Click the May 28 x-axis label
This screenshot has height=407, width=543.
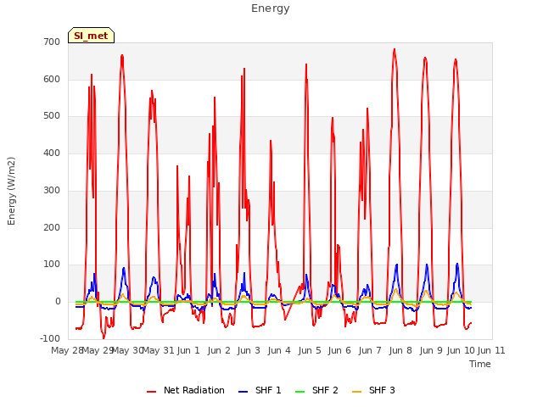(67, 350)
